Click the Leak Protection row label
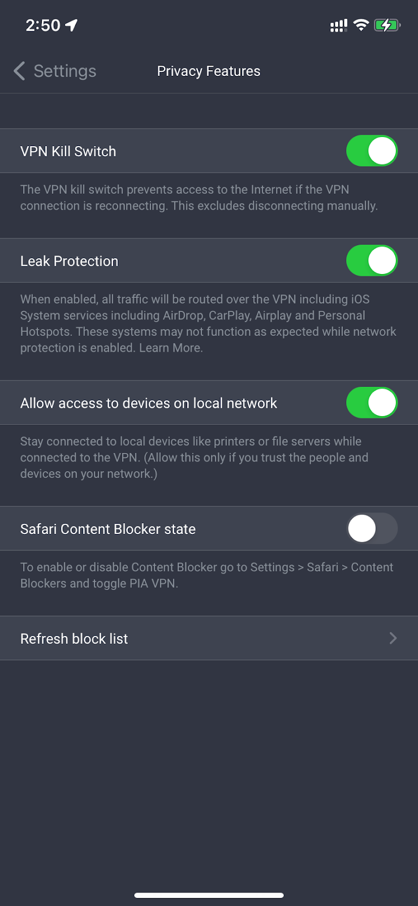418x906 pixels. click(70, 261)
